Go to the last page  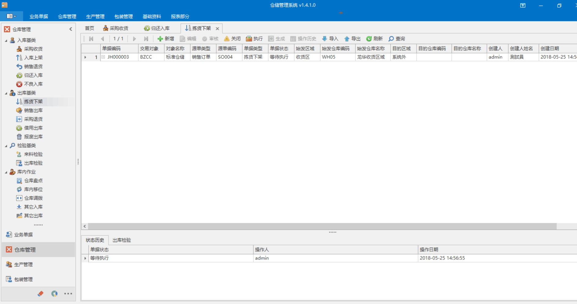coord(146,39)
